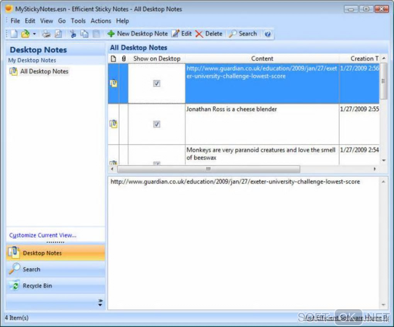Click the Visit Efficient Software Home Page link

point(347,318)
